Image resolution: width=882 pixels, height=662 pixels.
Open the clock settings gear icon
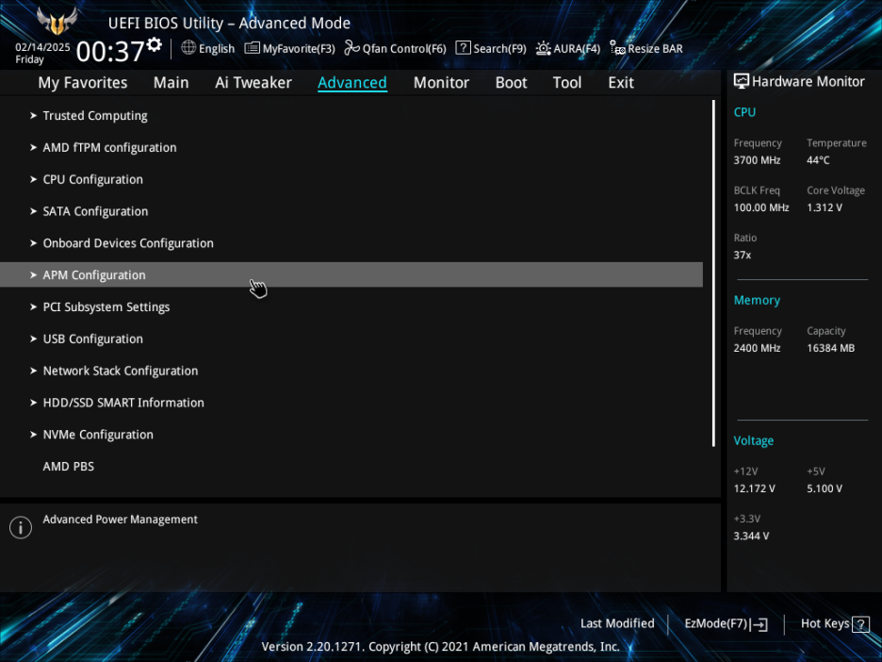point(155,44)
